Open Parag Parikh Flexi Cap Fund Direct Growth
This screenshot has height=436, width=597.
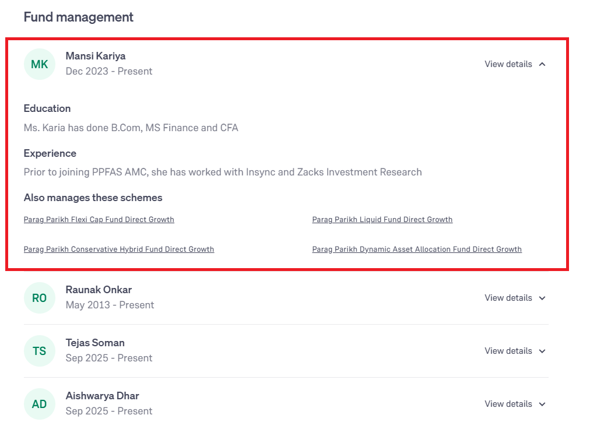(99, 219)
